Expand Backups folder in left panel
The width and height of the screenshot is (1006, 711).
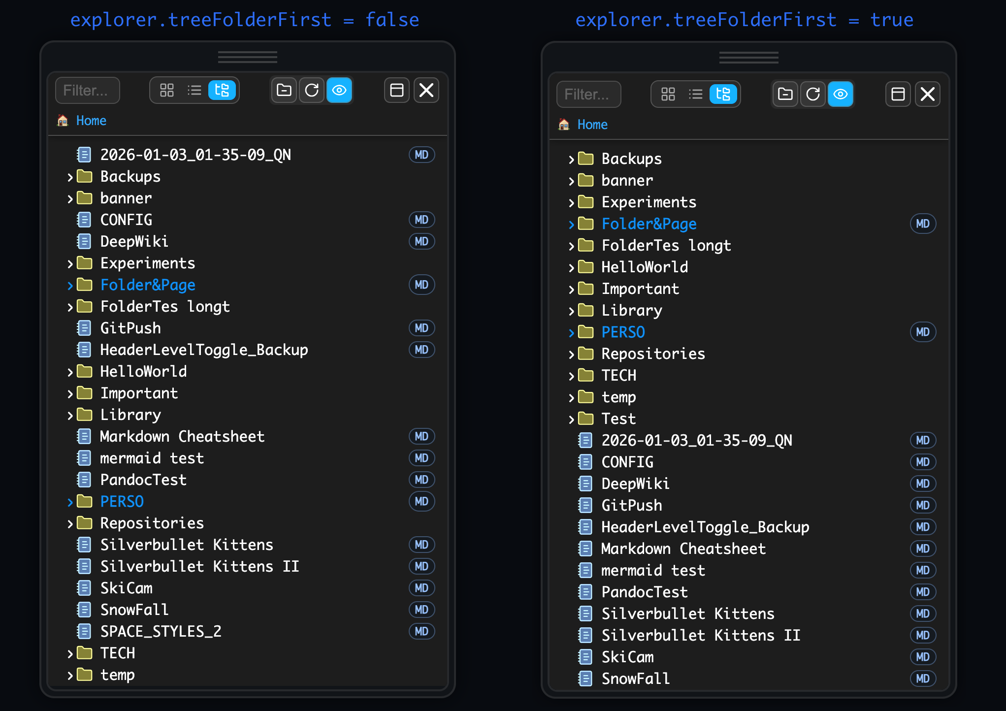70,177
